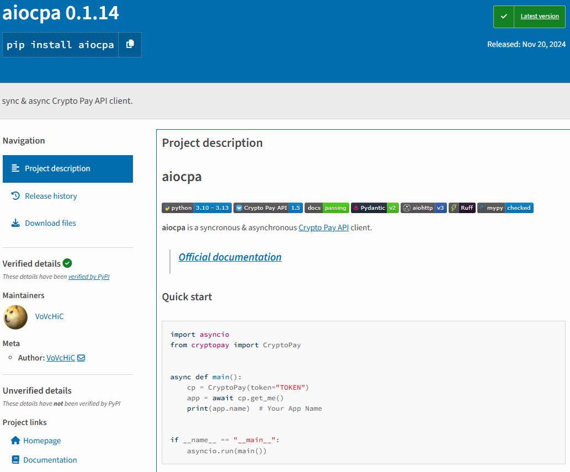Follow the Crypto Pay API hyperlink
Image resolution: width=570 pixels, height=472 pixels.
tap(323, 227)
